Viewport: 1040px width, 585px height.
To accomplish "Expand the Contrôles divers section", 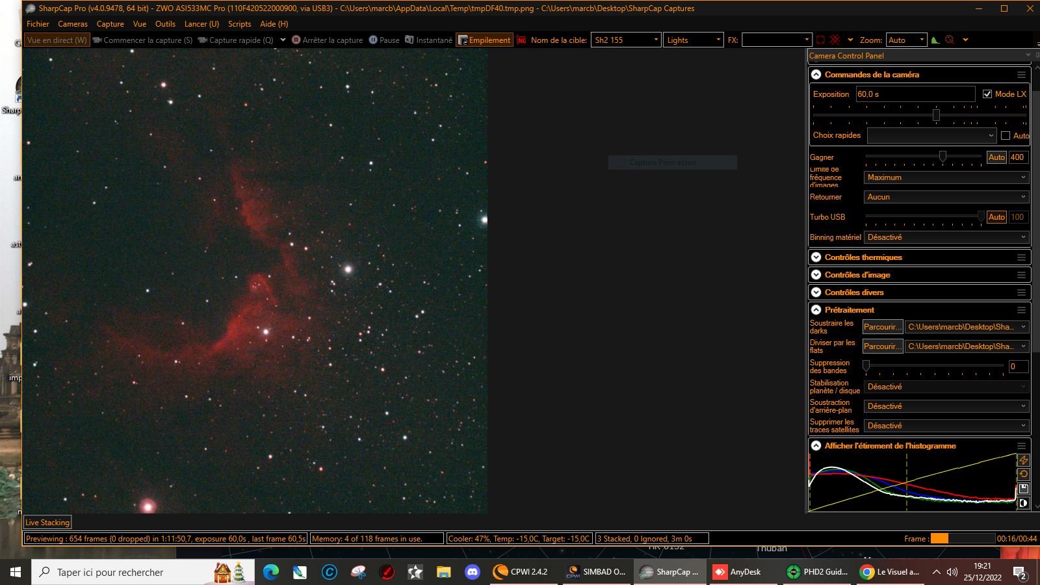I will point(816,292).
